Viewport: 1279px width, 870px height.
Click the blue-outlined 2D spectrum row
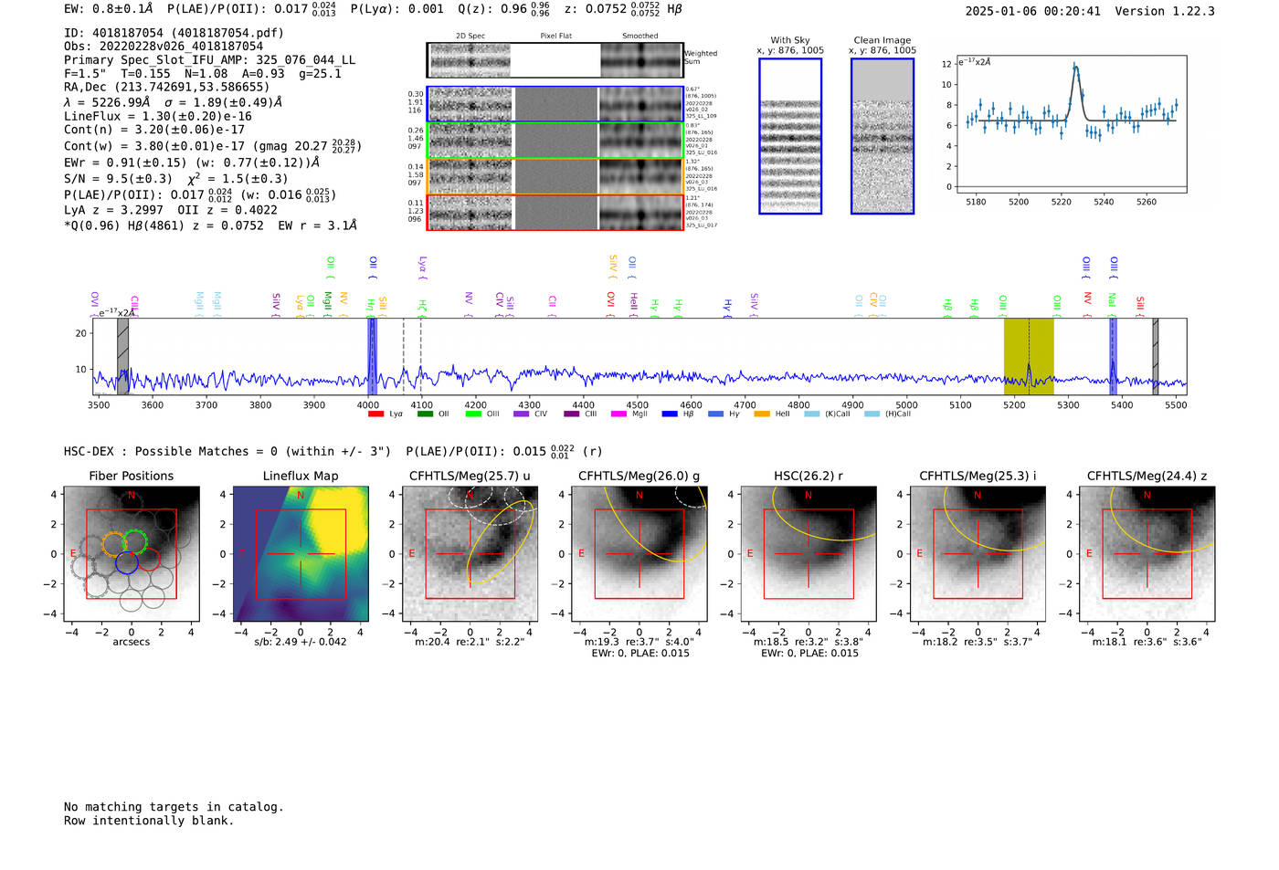click(x=555, y=104)
